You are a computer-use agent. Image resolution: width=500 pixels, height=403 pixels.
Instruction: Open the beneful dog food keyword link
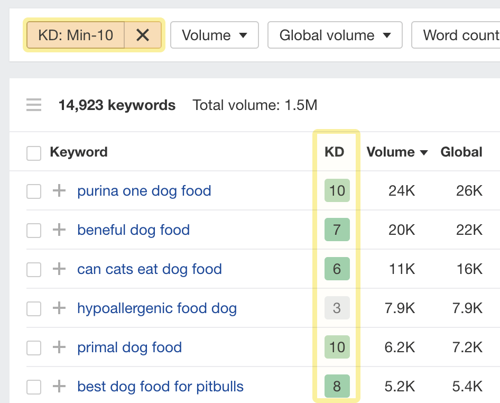click(133, 230)
